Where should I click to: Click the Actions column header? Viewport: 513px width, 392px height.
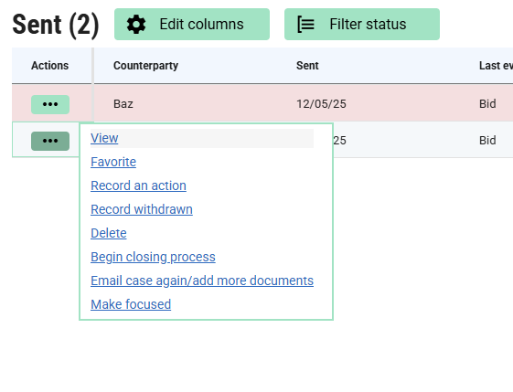(49, 66)
